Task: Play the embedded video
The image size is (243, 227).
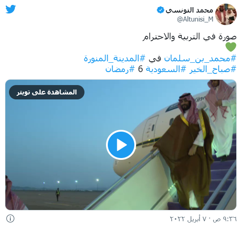Action: (121, 145)
